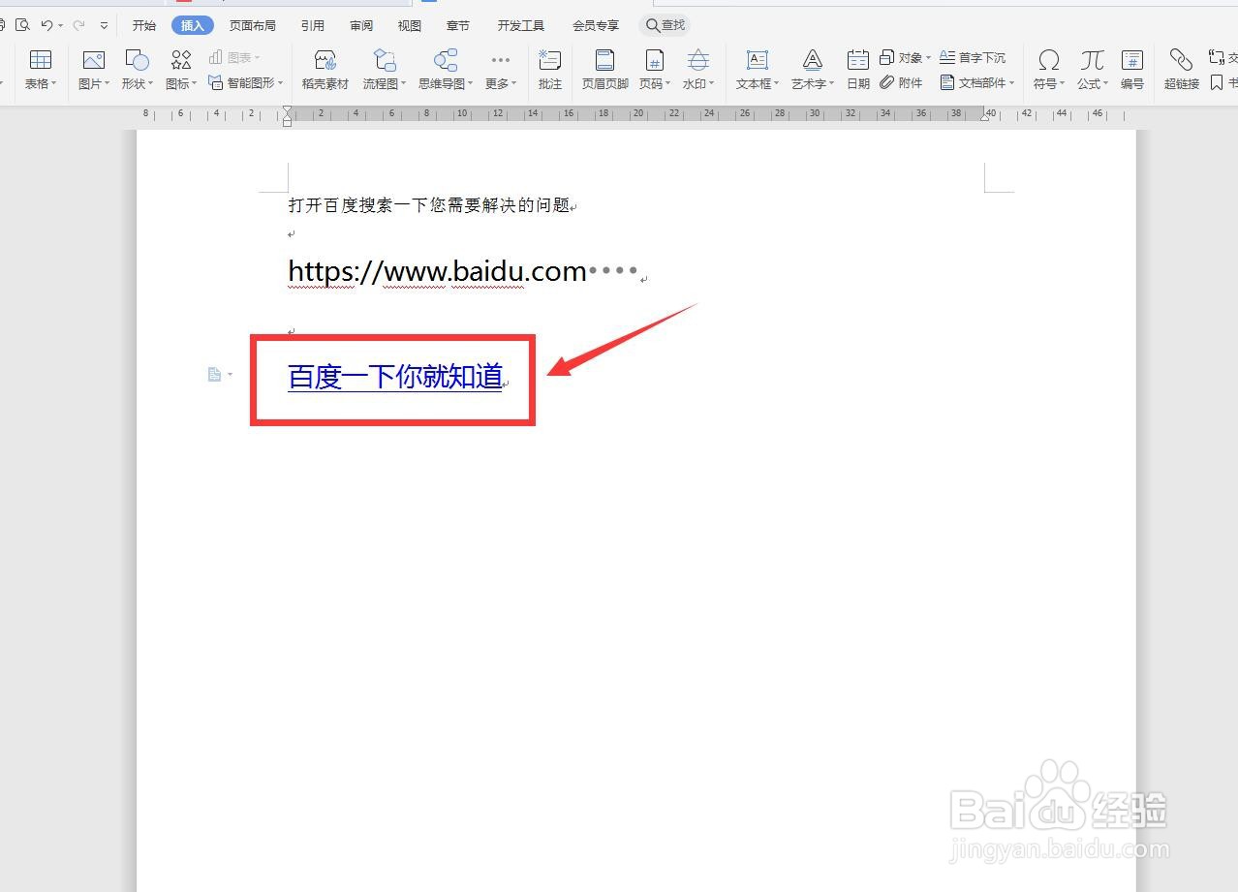The image size is (1238, 892).
Task: Click the 页码 page number icon
Action: click(655, 61)
